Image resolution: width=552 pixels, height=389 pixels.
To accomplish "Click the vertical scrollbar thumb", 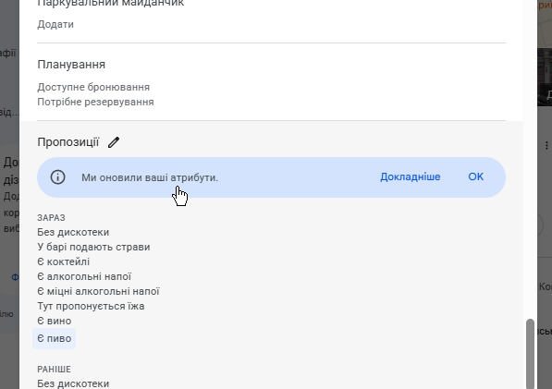I will point(530,354).
